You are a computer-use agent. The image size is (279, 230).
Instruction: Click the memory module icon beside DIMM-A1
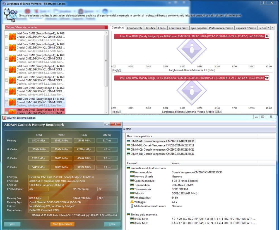click(x=128, y=141)
